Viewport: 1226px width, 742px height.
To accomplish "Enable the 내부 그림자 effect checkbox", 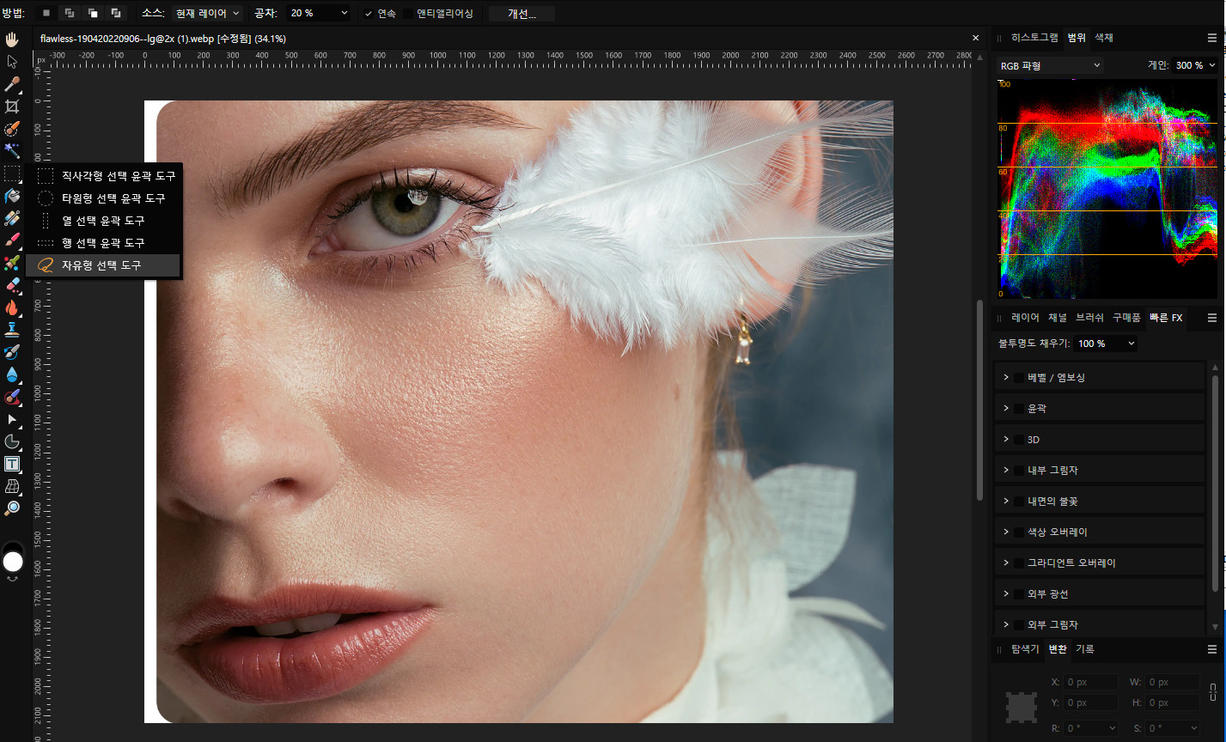I will point(1019,471).
